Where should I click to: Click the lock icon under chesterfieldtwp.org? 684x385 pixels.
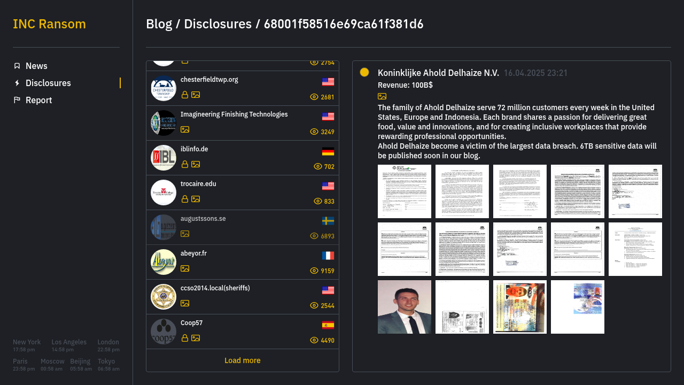point(185,95)
